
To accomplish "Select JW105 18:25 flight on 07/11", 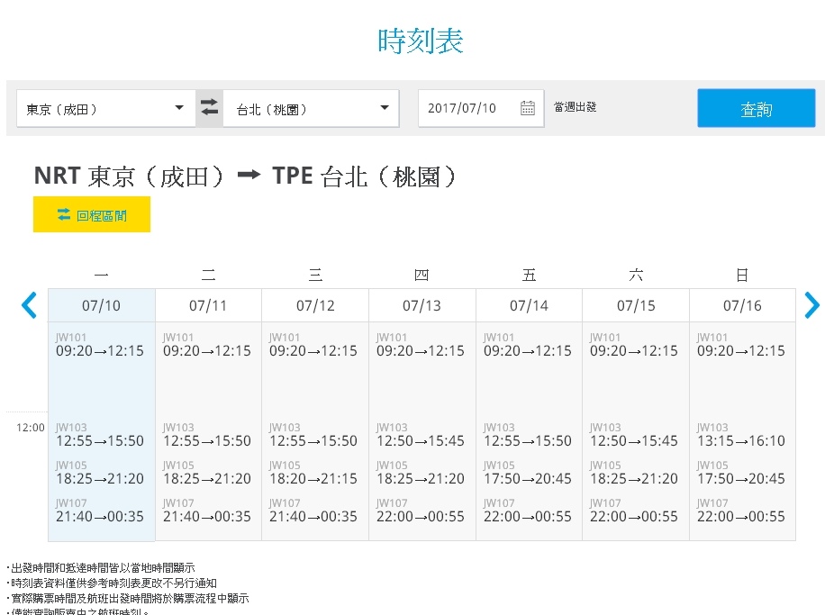I will pyautogui.click(x=207, y=473).
